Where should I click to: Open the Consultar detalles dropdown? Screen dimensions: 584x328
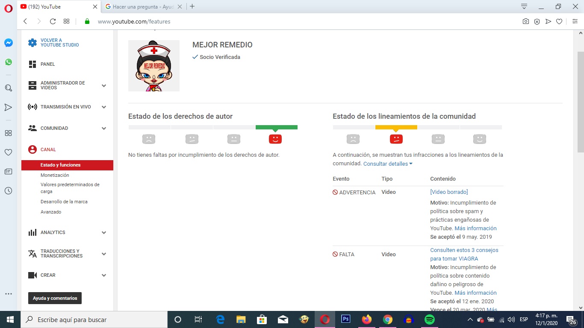tap(388, 164)
